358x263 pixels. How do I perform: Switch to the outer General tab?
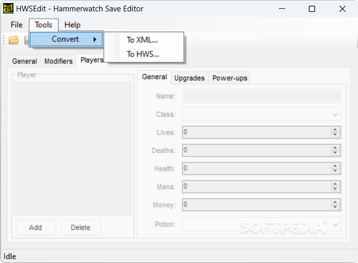click(x=24, y=61)
